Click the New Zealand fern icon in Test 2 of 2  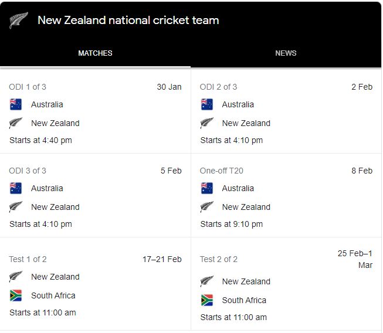click(x=207, y=281)
